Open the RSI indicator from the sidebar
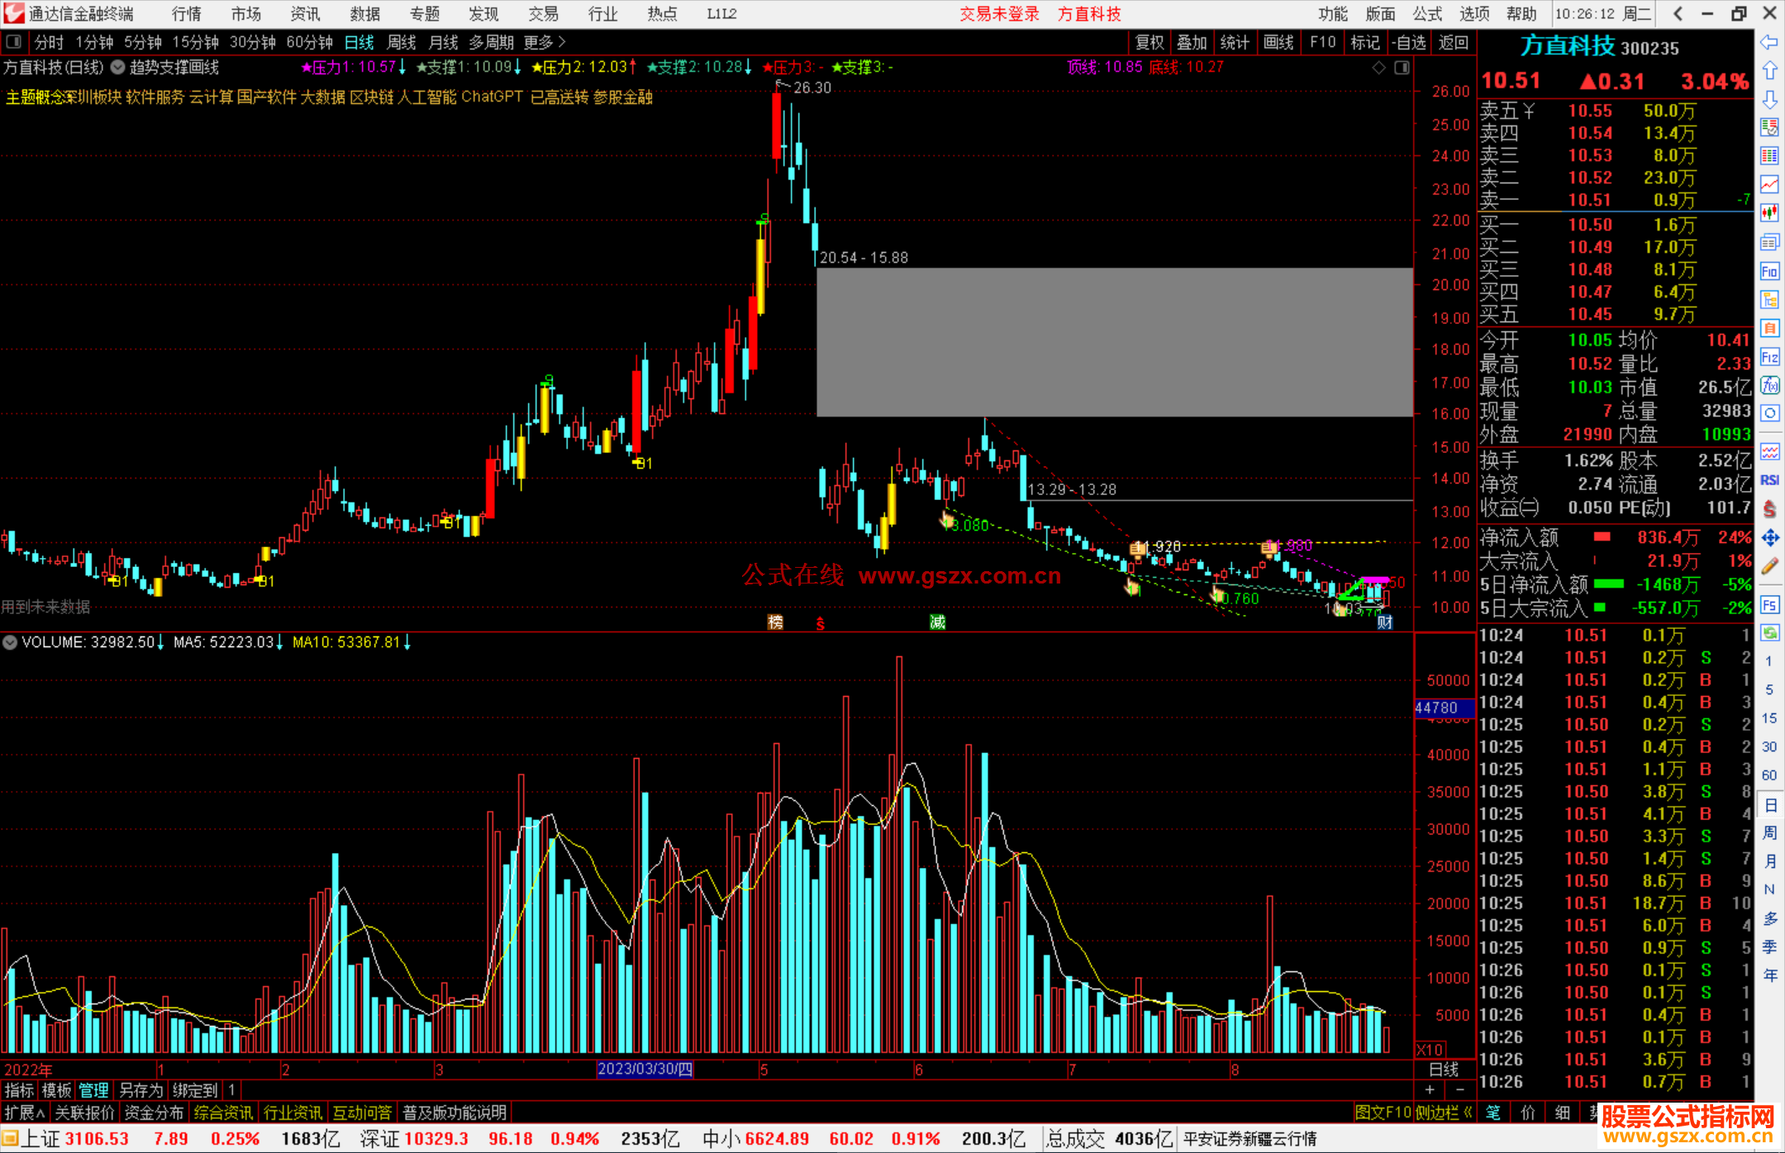The height and width of the screenshot is (1153, 1785). (1769, 480)
